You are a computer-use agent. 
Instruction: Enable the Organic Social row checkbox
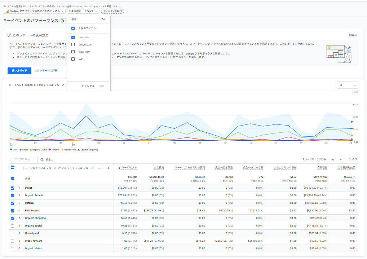coord(12,226)
